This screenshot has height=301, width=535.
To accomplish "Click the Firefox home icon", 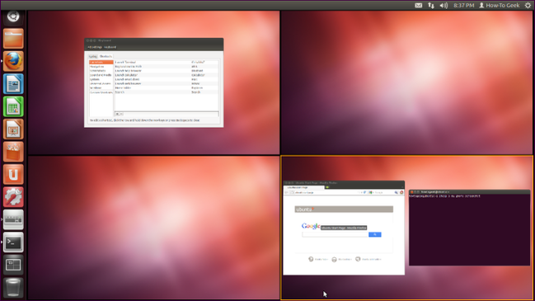I will pos(401,192).
